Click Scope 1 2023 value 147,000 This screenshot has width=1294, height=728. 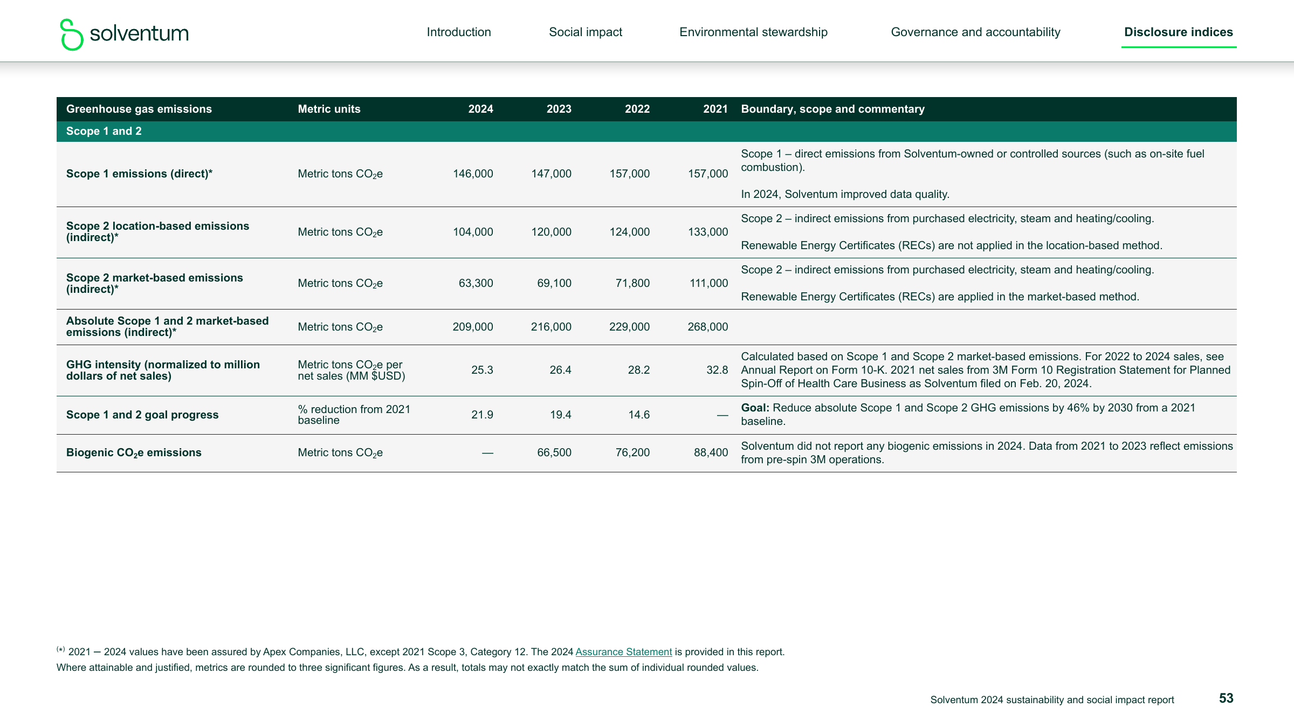[551, 174]
